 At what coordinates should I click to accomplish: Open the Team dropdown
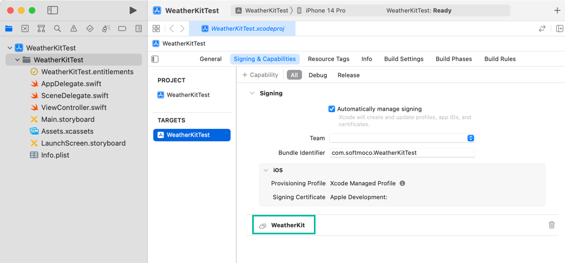point(402,139)
